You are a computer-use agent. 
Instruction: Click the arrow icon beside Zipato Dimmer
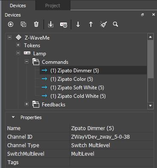(x=44, y=70)
